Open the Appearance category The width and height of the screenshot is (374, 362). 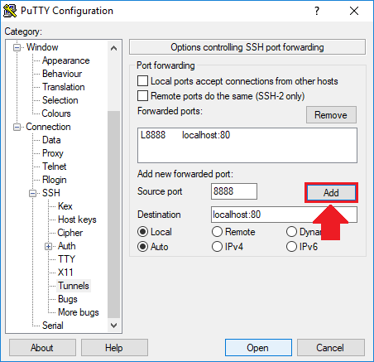click(x=66, y=60)
